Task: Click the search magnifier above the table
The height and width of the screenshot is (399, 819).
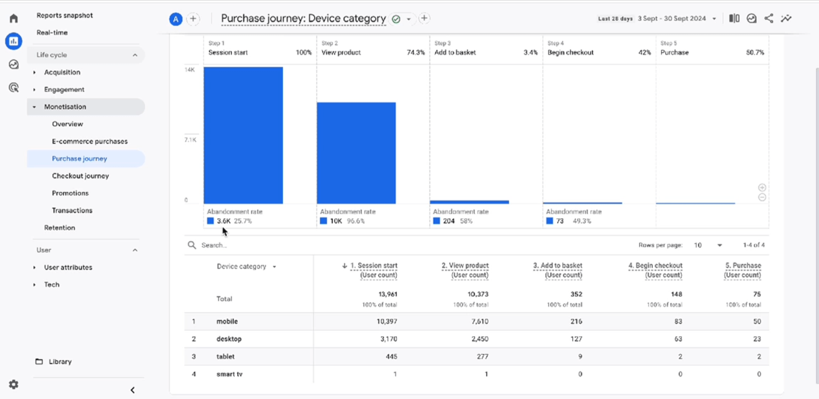Action: pyautogui.click(x=192, y=245)
